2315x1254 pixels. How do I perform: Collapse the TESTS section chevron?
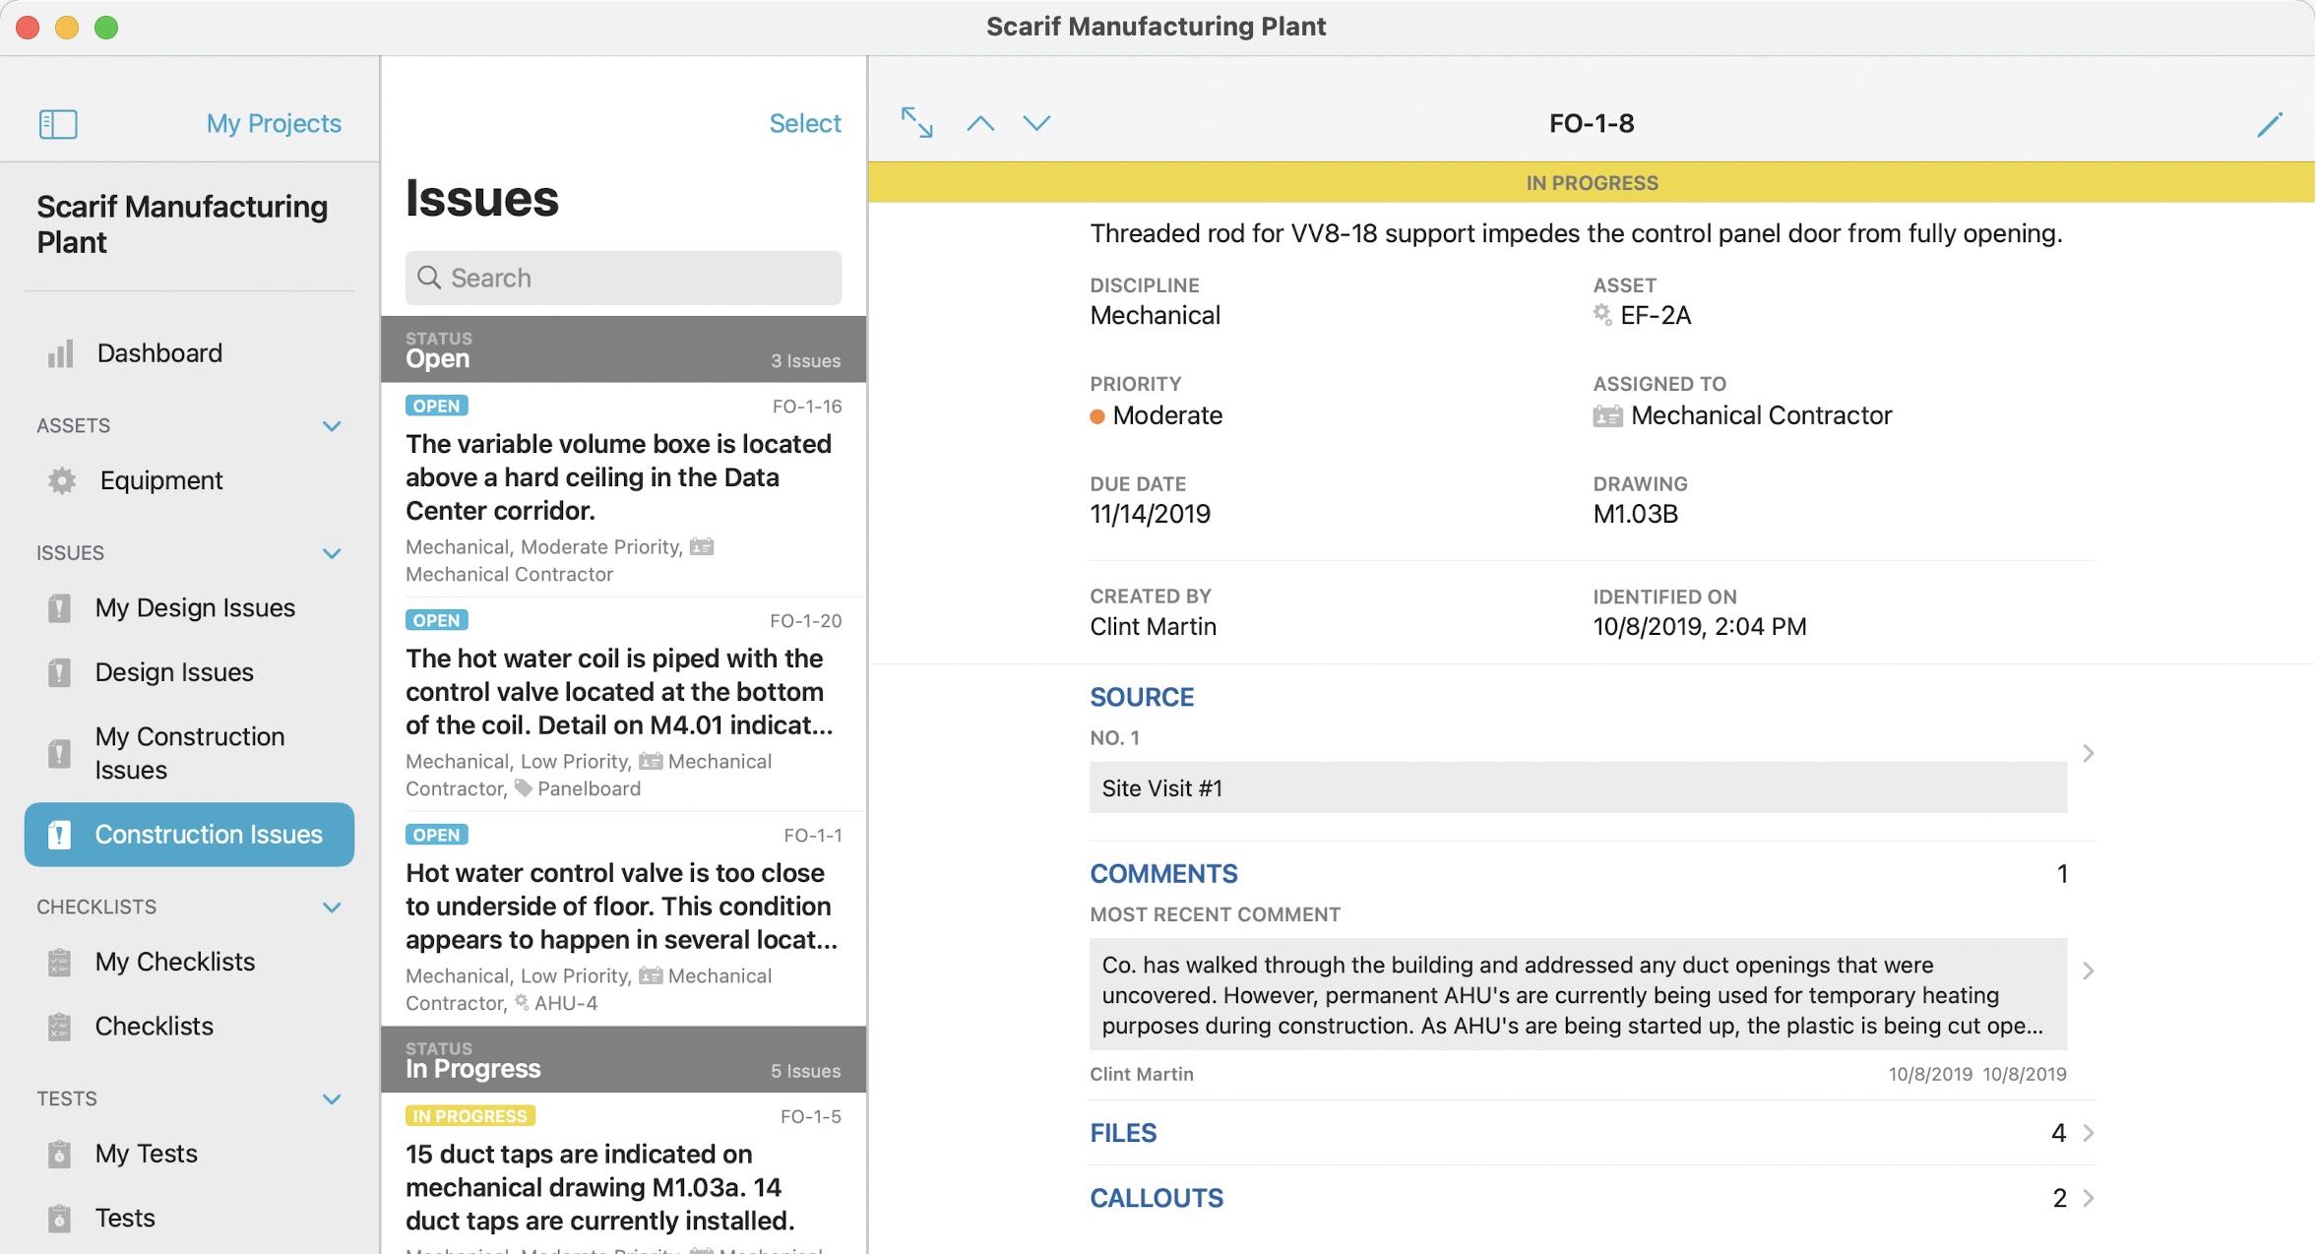pos(332,1098)
